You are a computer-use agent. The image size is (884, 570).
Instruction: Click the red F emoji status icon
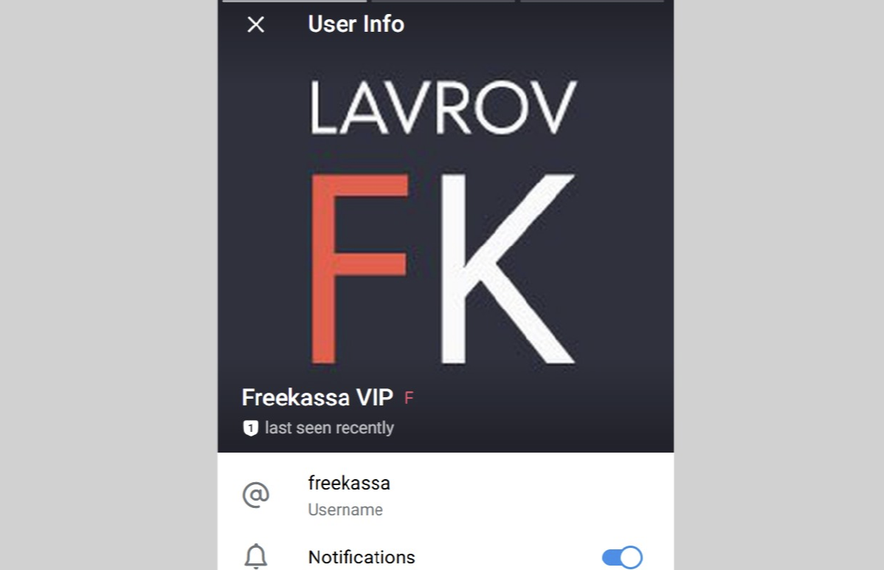coord(410,399)
